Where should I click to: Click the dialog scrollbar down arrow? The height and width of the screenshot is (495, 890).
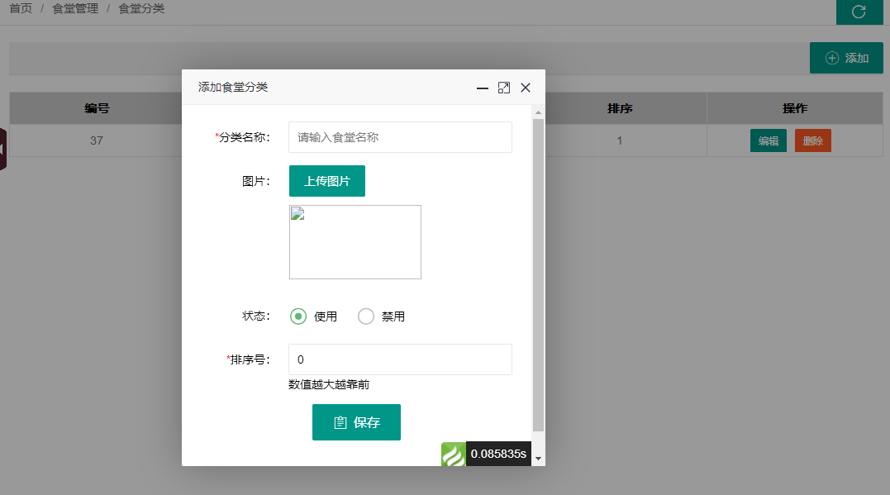(x=538, y=458)
